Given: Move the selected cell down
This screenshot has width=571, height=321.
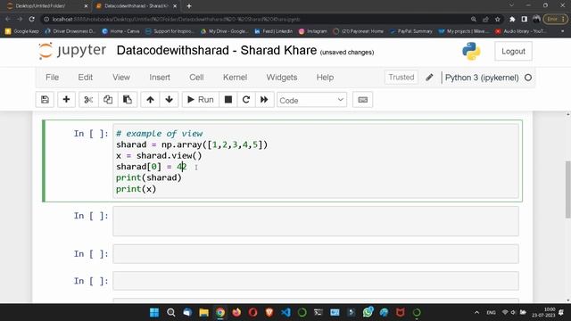Looking at the screenshot, I should click(x=169, y=100).
